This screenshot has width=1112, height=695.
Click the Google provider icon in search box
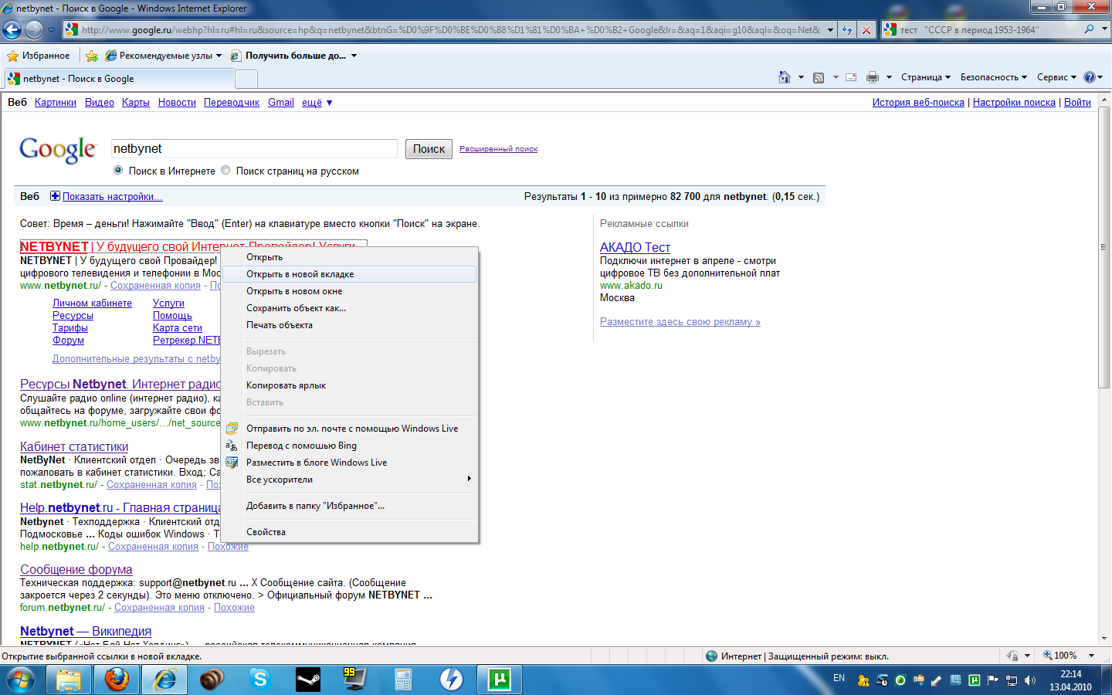click(890, 29)
